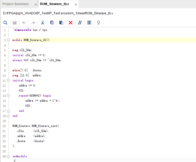Click on the #20; delay statement
The width and height of the screenshot is (196, 162).
[28, 106]
